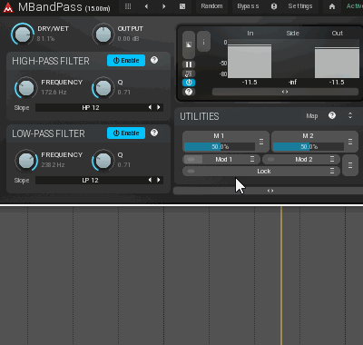Open High-Pass Filter help icon
The height and width of the screenshot is (345, 363).
(154, 60)
